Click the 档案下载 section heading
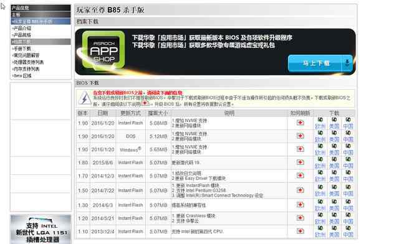Viewport: 399px width, 244px height. [87, 22]
